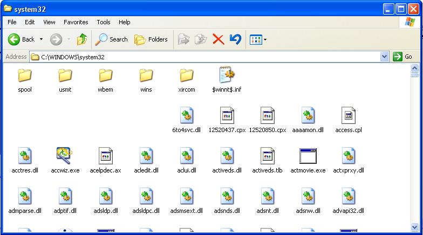The width and height of the screenshot is (423, 235).
Task: Open the Views dropdown button
Action: 258,40
